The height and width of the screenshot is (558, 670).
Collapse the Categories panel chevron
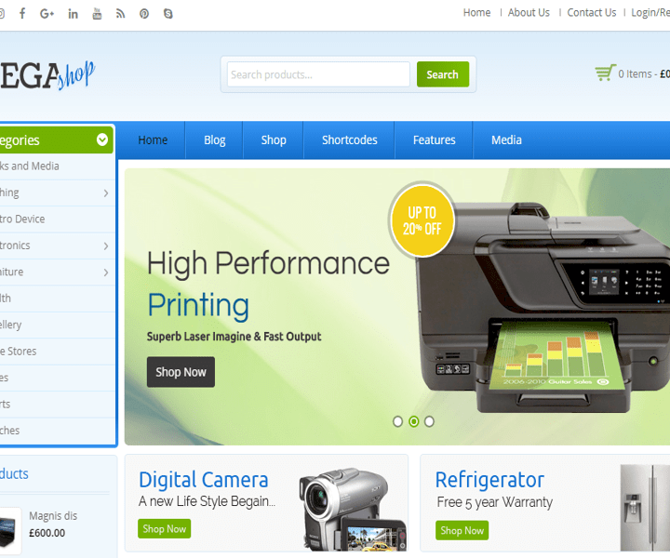coord(102,140)
